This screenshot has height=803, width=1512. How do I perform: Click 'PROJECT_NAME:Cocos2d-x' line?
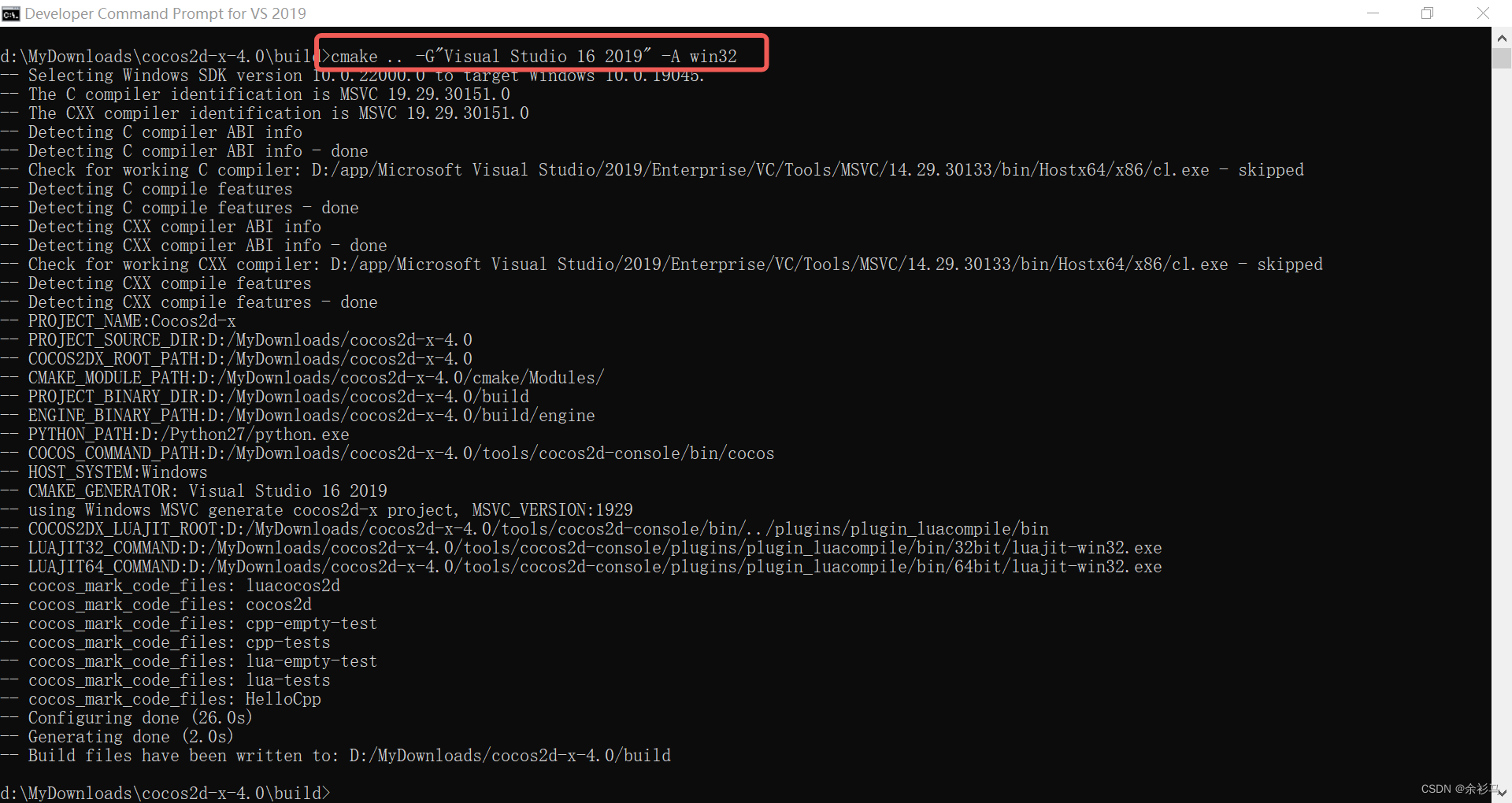coord(118,321)
